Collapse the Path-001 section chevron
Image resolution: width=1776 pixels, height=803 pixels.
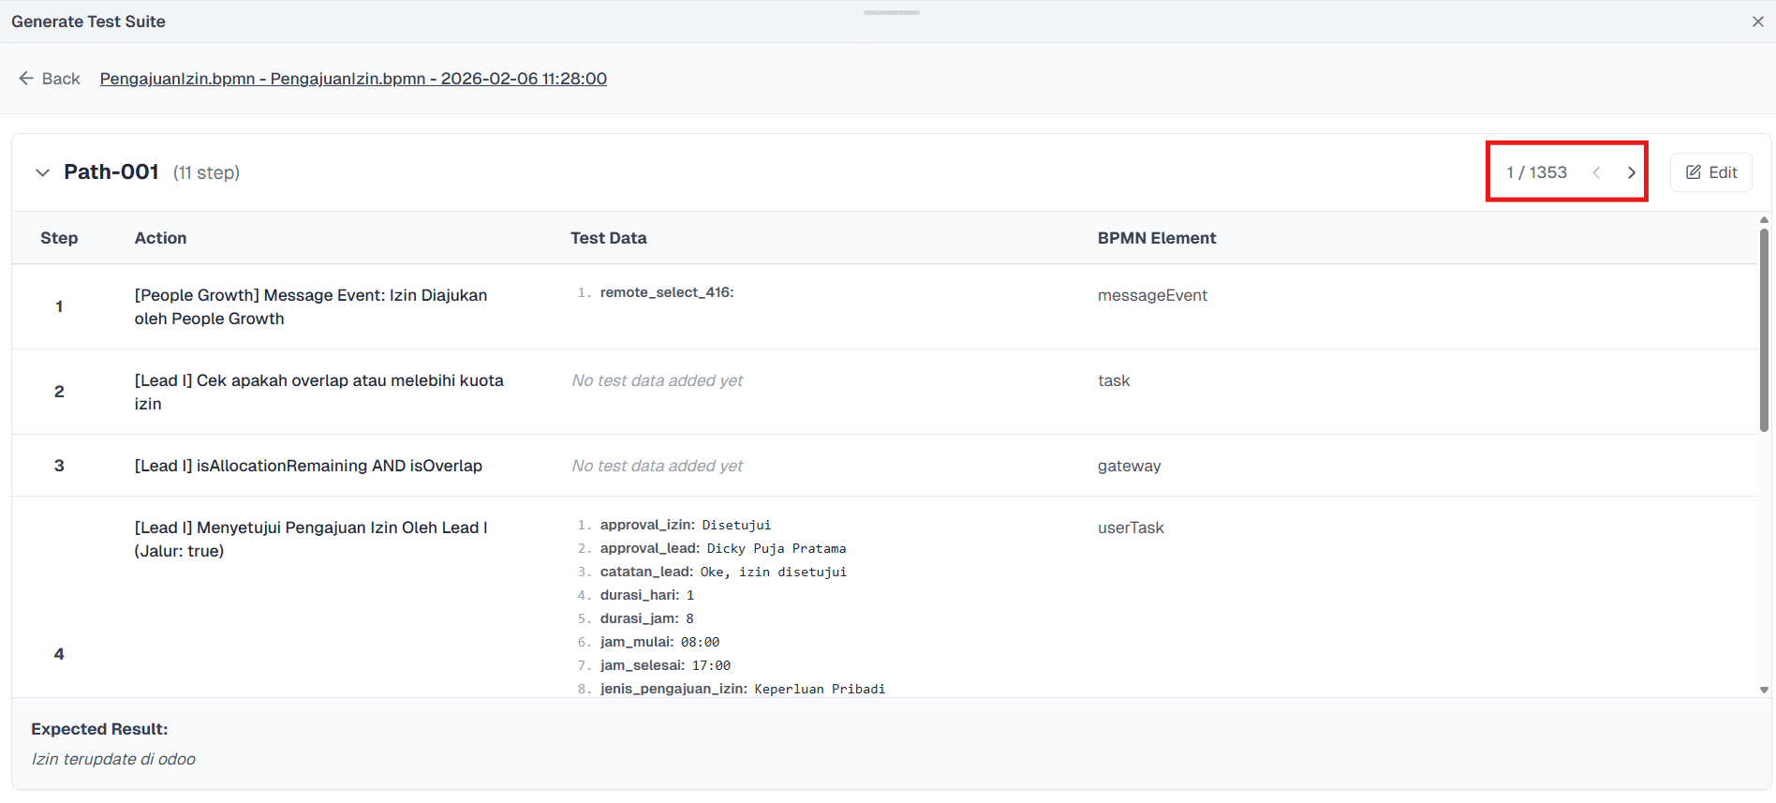coord(42,172)
